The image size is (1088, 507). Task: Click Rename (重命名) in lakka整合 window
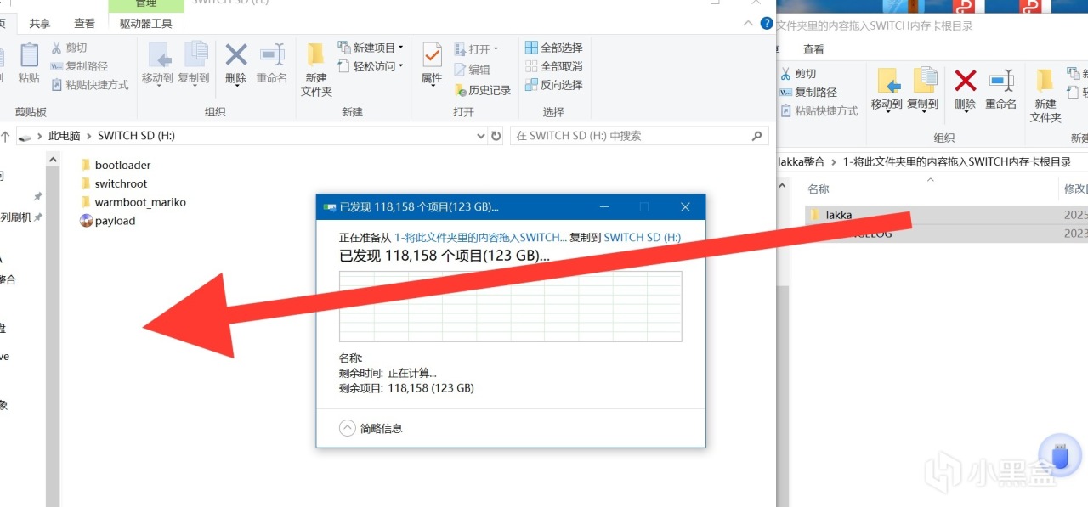pos(1001,89)
